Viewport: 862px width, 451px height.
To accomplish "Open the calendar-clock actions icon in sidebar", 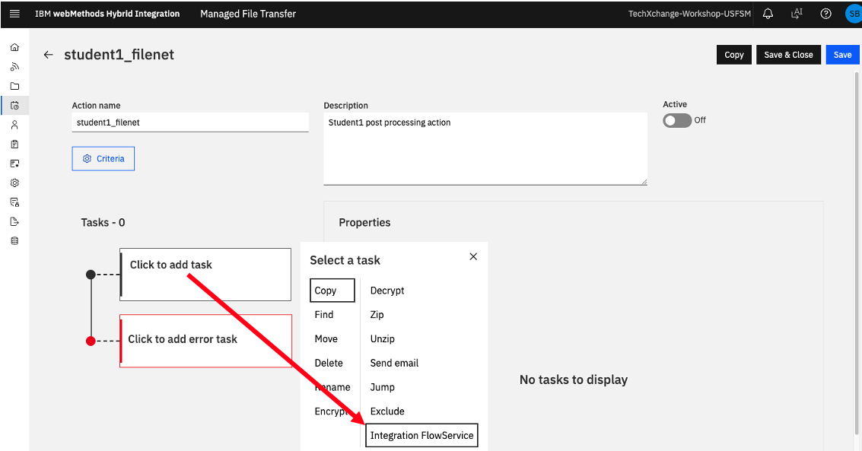I will tap(15, 106).
